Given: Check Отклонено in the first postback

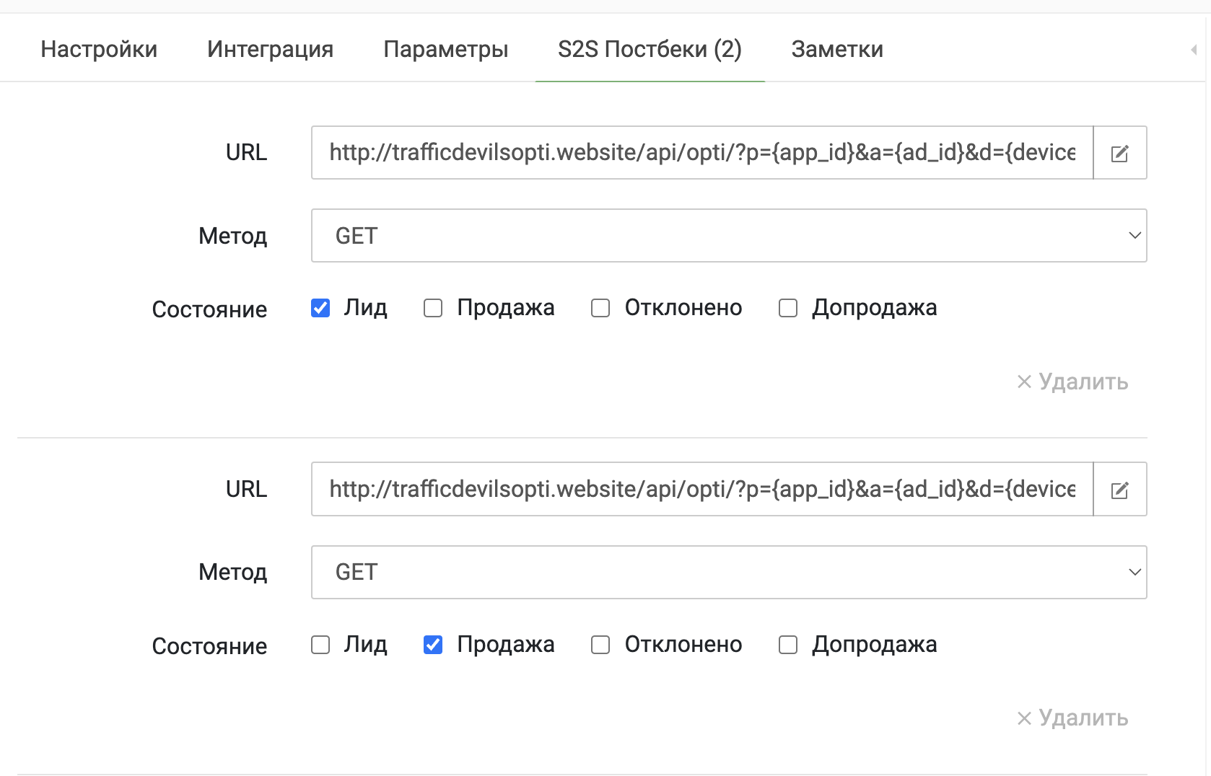Looking at the screenshot, I should pyautogui.click(x=600, y=308).
